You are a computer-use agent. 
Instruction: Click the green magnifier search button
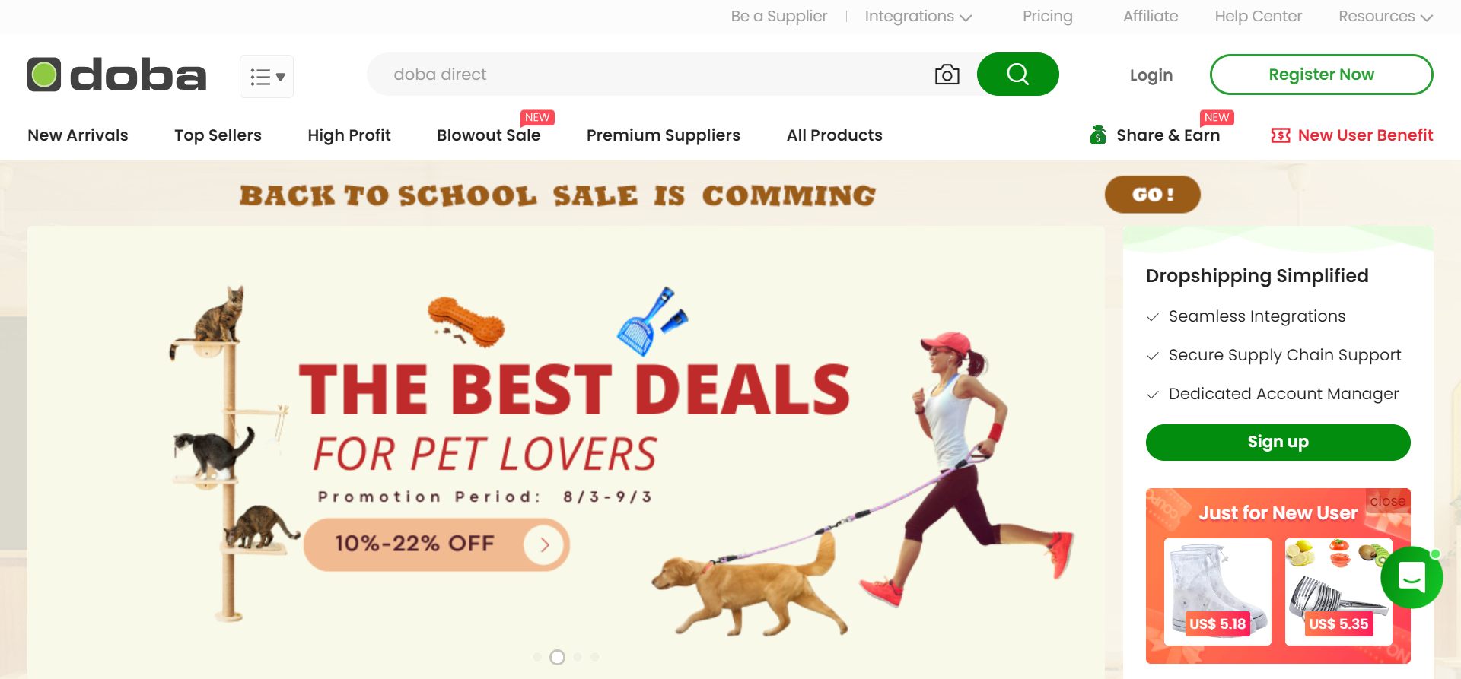1017,75
